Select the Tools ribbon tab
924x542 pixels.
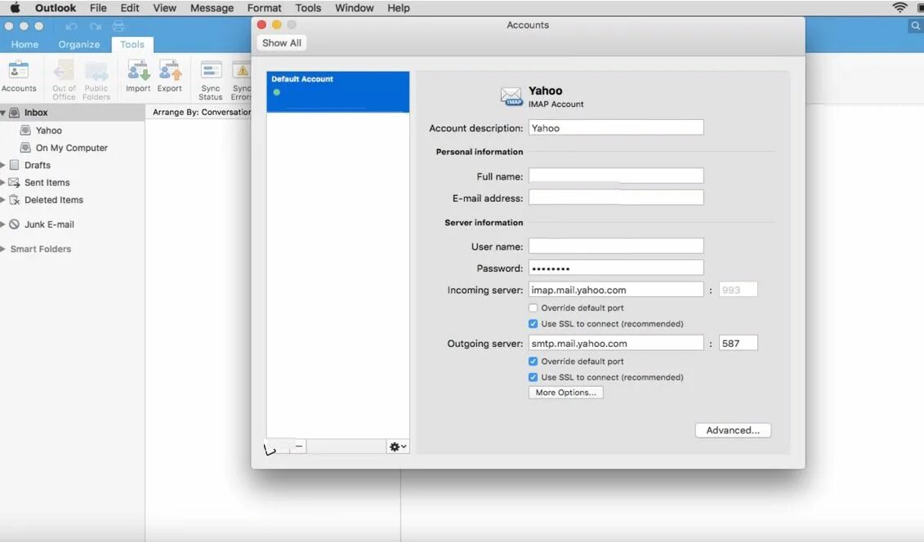tap(132, 44)
